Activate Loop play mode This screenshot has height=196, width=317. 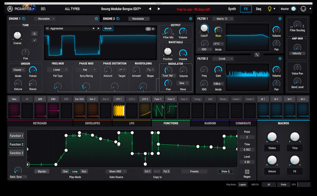75,171
